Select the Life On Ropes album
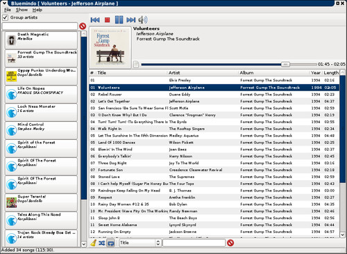This screenshot has width=347, height=254. point(41,94)
